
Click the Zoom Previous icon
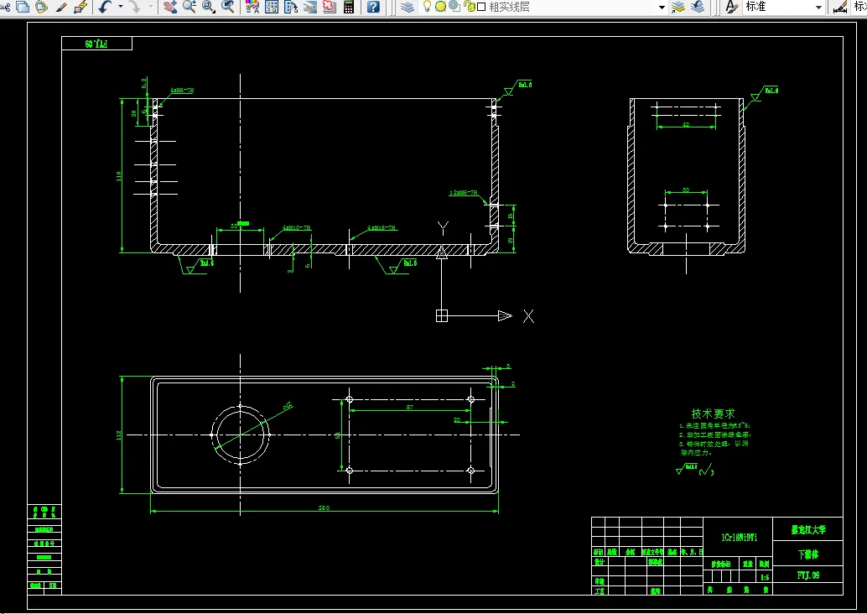click(x=227, y=7)
